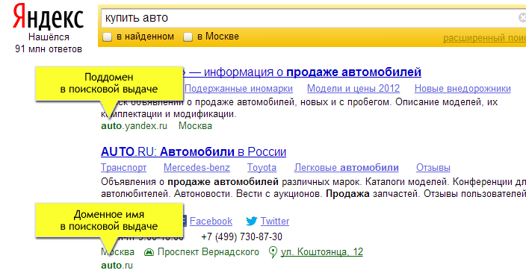Enable the "в найденном" checkbox
Viewport: 526px width, 279px height.
coord(107,37)
